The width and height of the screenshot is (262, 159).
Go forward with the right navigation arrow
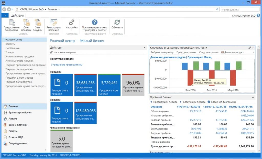click(x=9, y=9)
